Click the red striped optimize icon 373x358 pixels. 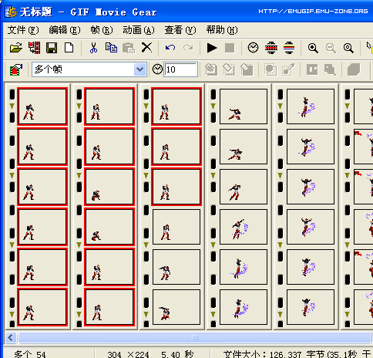point(271,48)
